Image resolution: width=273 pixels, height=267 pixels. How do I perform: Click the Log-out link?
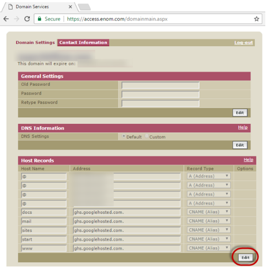point(243,42)
